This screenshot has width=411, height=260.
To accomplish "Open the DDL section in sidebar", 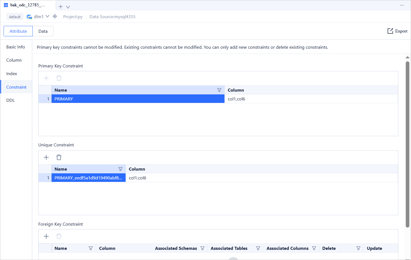I will (x=10, y=100).
